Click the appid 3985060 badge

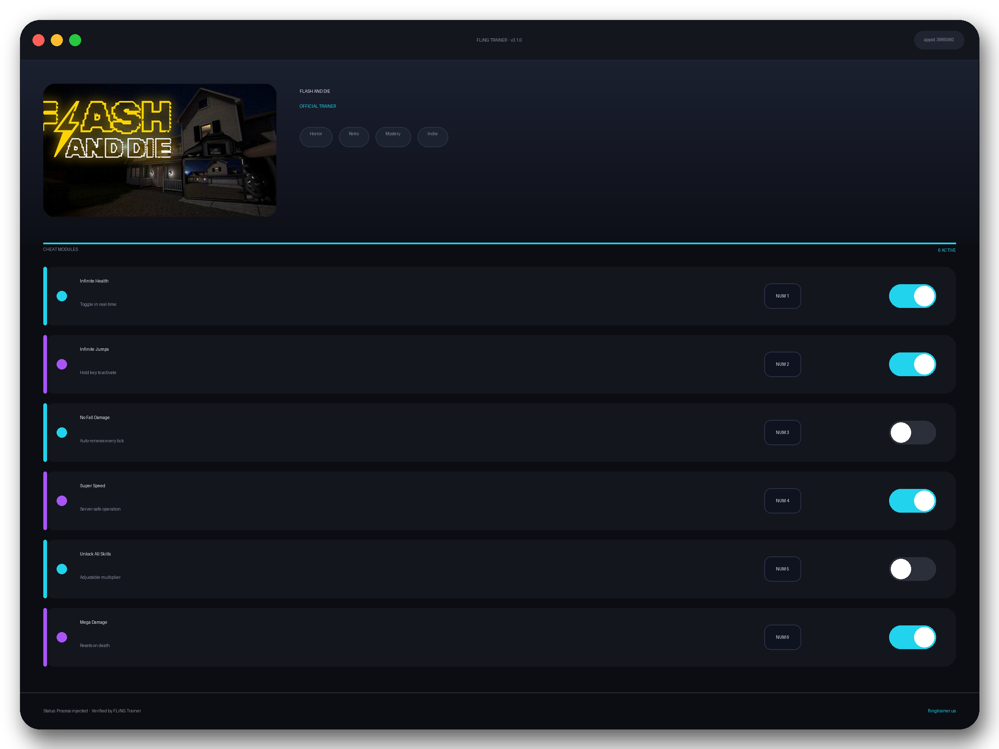click(x=939, y=40)
